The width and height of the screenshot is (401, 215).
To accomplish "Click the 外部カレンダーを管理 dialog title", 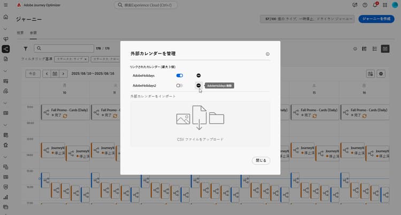I will (153, 53).
